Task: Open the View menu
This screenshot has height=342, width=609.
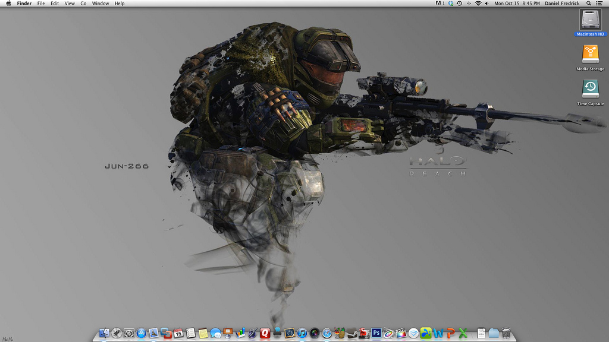Action: [x=70, y=3]
